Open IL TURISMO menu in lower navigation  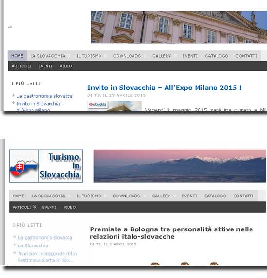point(89,196)
